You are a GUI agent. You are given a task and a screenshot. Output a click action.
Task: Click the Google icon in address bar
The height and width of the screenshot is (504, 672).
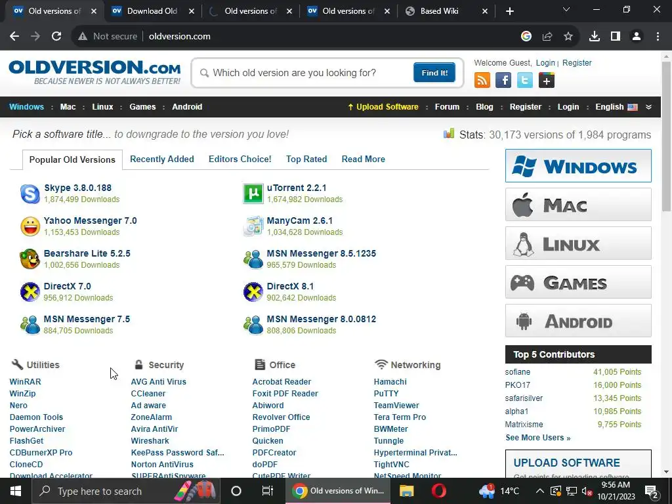point(526,37)
